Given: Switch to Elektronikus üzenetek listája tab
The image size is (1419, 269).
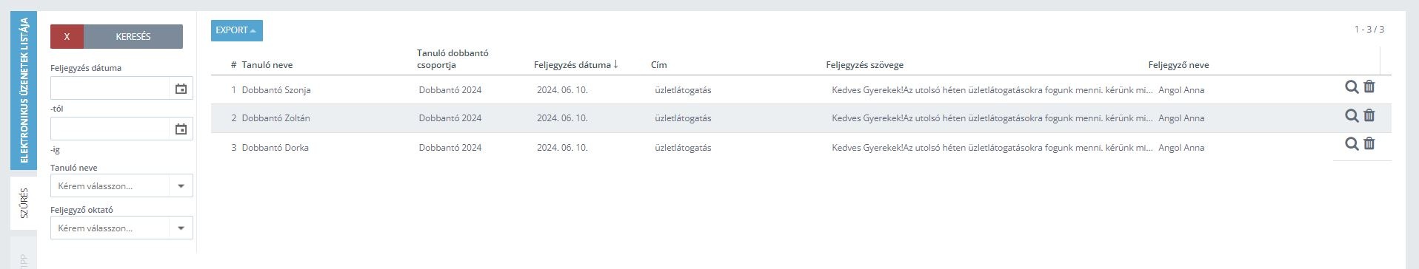Looking at the screenshot, I should click(24, 90).
